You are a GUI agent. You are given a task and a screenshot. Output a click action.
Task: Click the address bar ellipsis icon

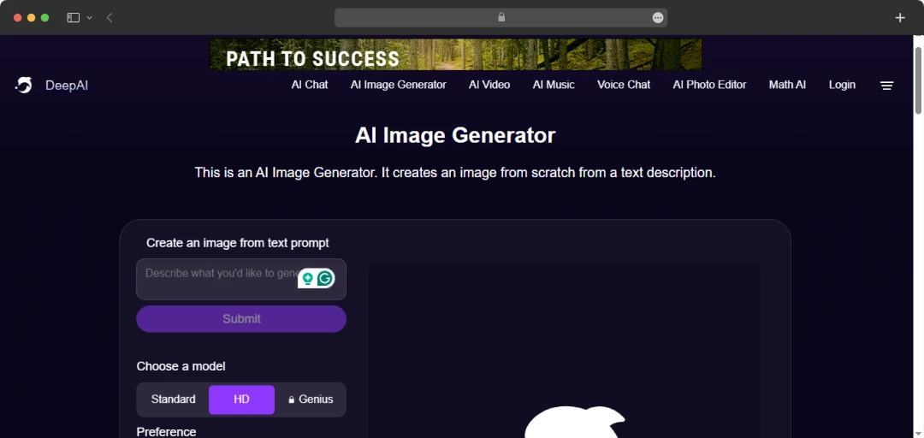[658, 18]
